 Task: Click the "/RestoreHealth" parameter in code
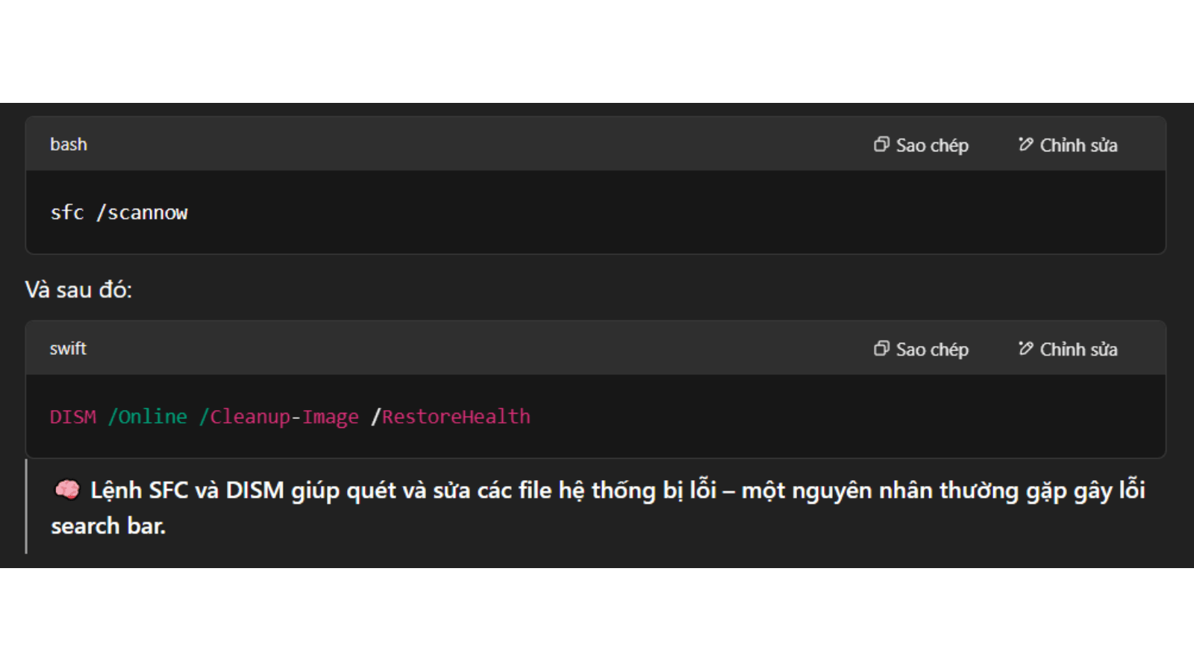pos(451,417)
